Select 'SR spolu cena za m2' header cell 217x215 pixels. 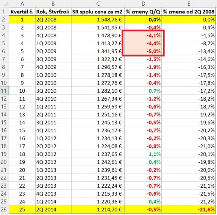(98, 12)
